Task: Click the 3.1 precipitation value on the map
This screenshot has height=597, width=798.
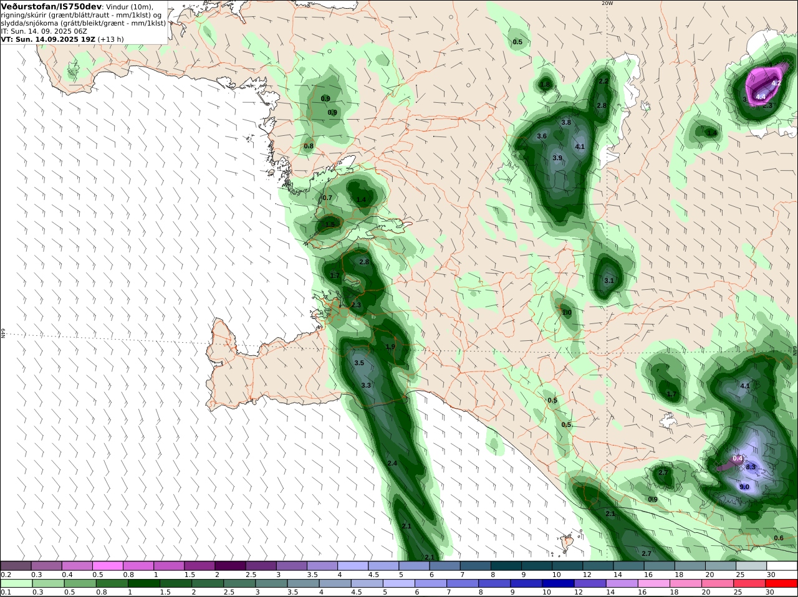Action: (609, 281)
